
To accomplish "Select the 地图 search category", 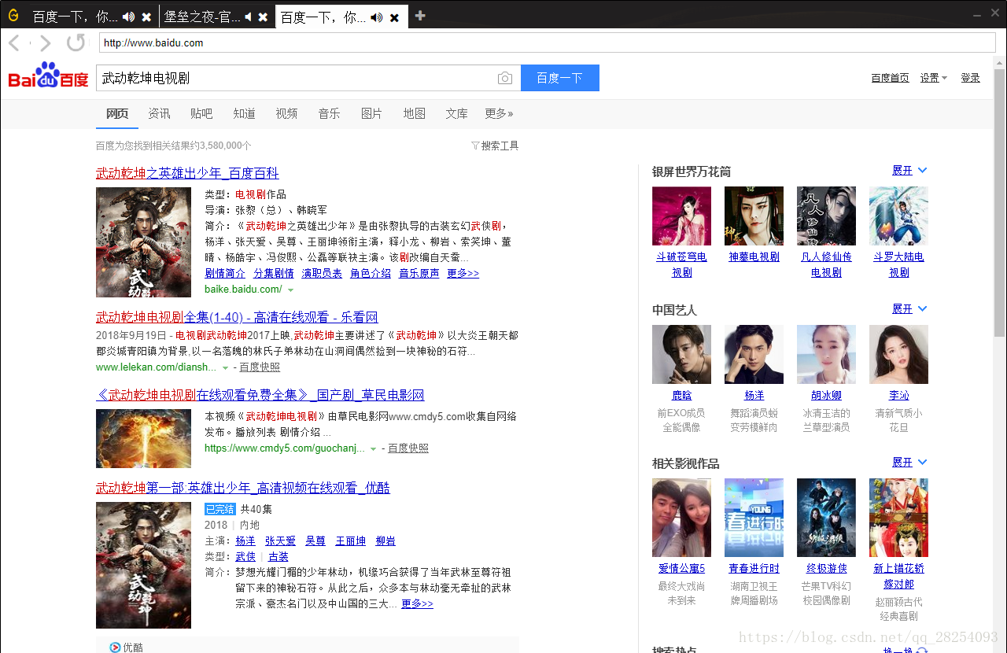I will click(414, 113).
